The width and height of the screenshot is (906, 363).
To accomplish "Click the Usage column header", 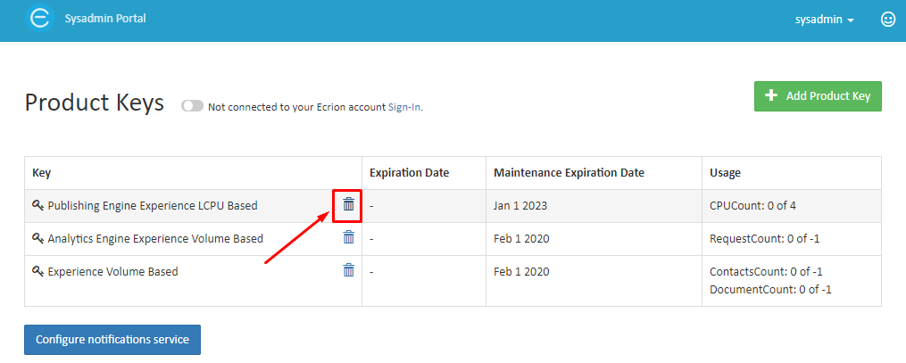I will (725, 172).
